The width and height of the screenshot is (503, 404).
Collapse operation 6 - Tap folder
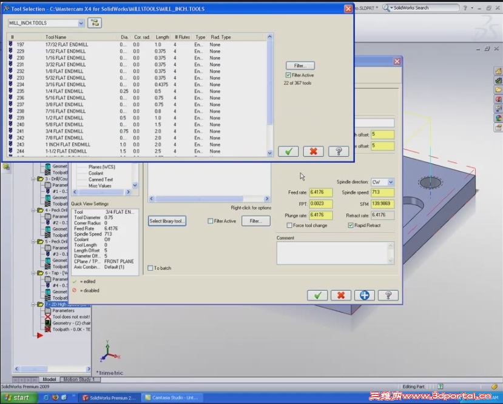coord(33,273)
